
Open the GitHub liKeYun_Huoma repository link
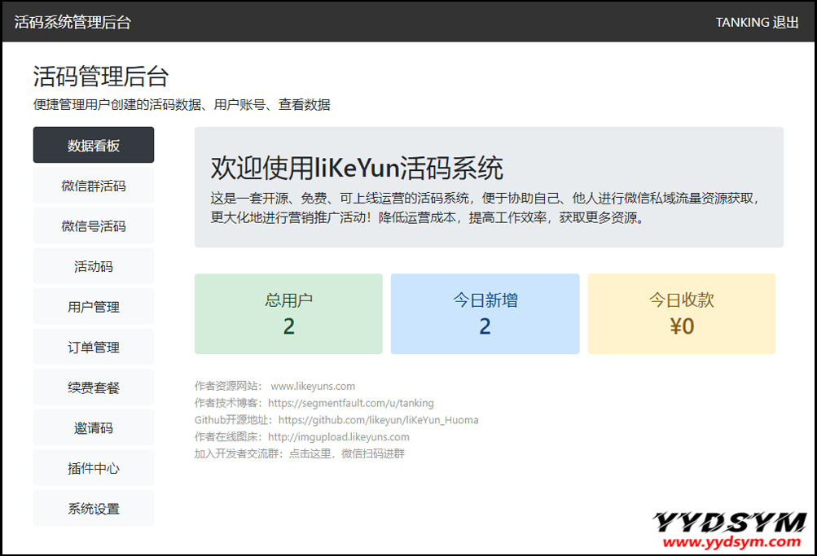(378, 420)
